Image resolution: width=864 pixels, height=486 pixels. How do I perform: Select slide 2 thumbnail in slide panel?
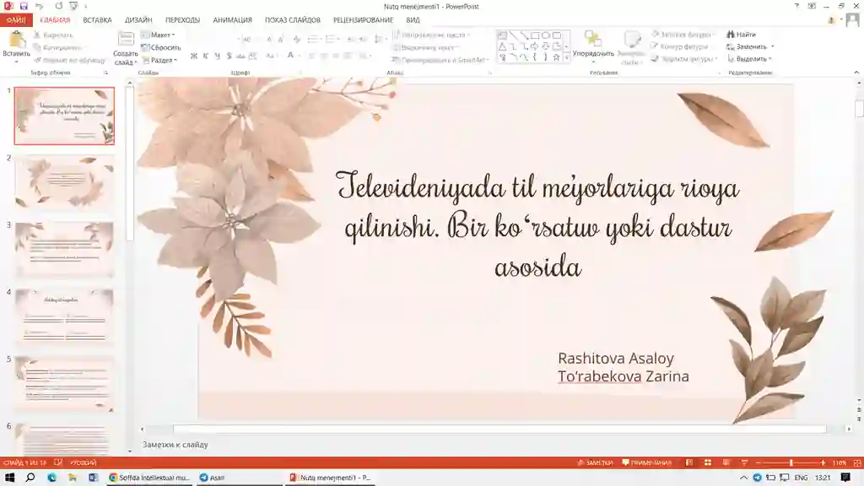(x=64, y=182)
